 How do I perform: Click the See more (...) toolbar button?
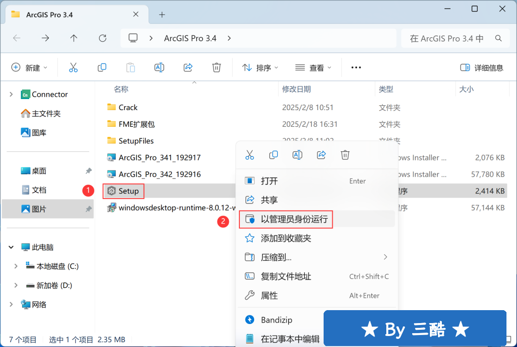click(356, 67)
